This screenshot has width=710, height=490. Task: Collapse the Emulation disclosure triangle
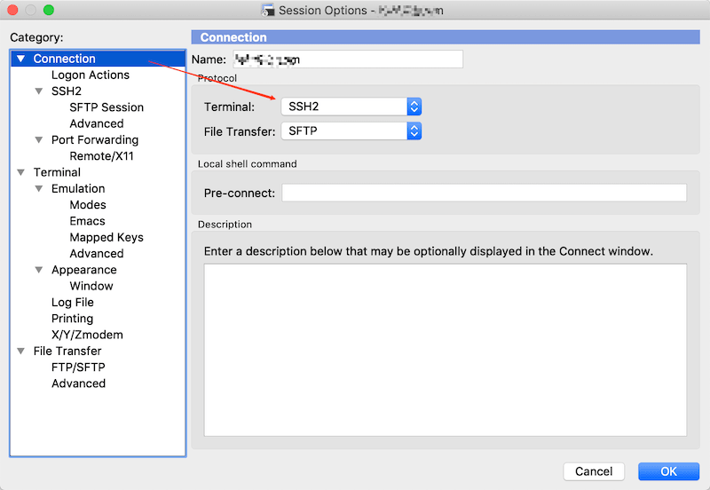(x=39, y=189)
